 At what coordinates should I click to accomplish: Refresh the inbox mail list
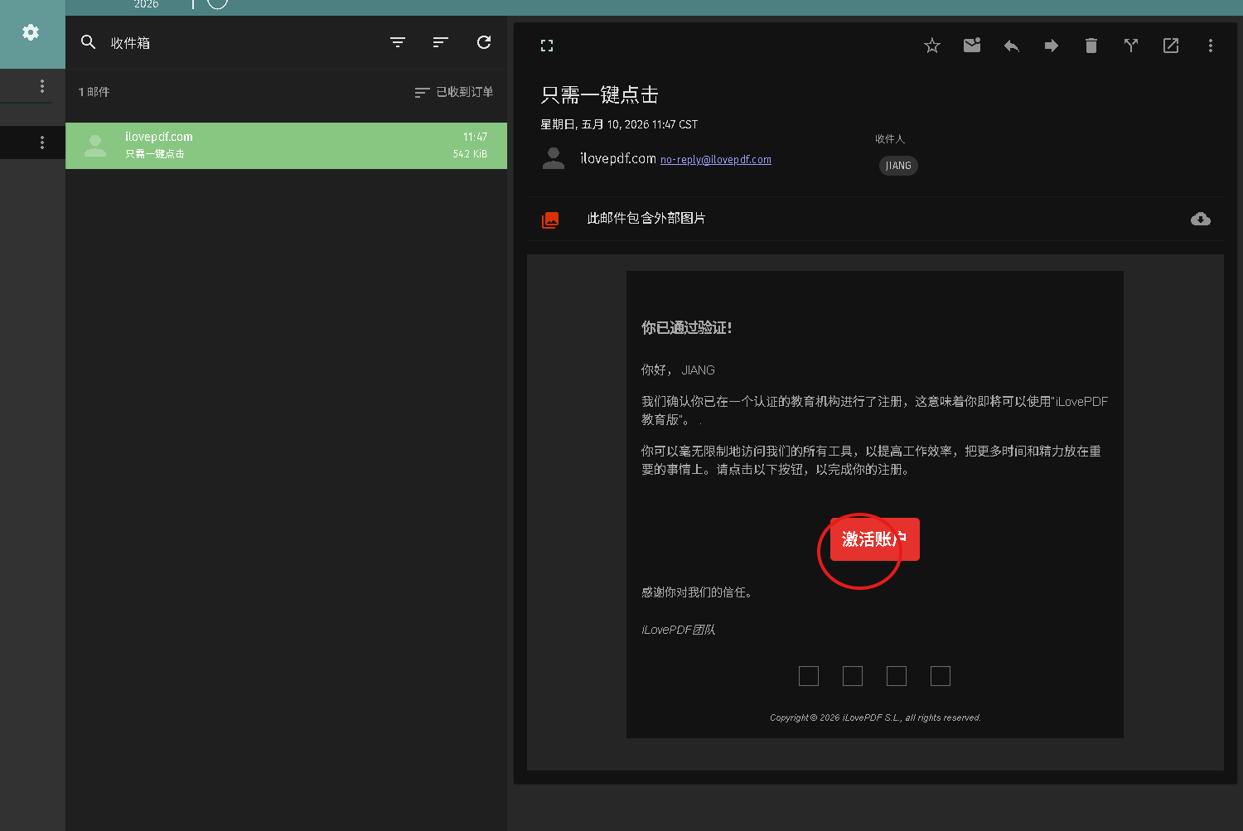(484, 42)
